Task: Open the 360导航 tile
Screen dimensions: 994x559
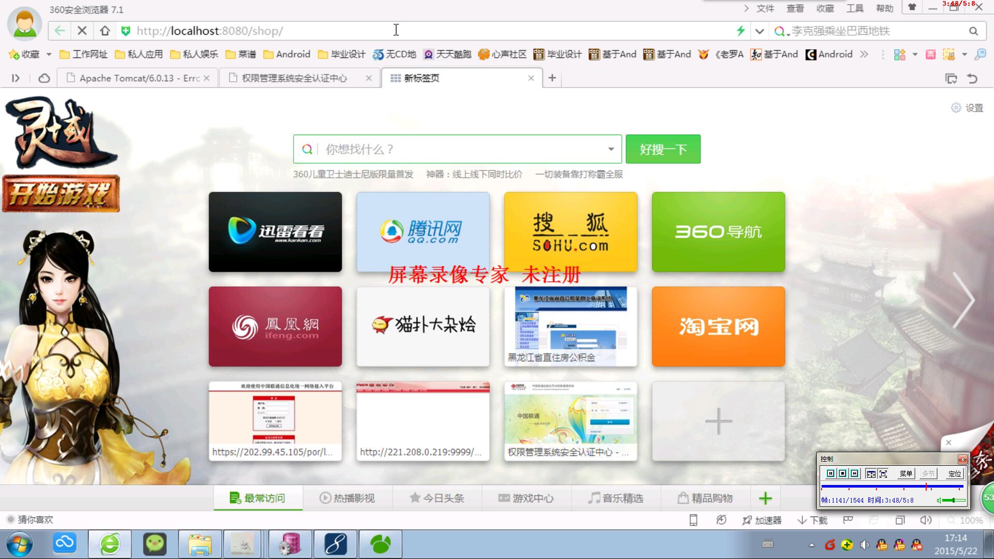Action: click(719, 232)
